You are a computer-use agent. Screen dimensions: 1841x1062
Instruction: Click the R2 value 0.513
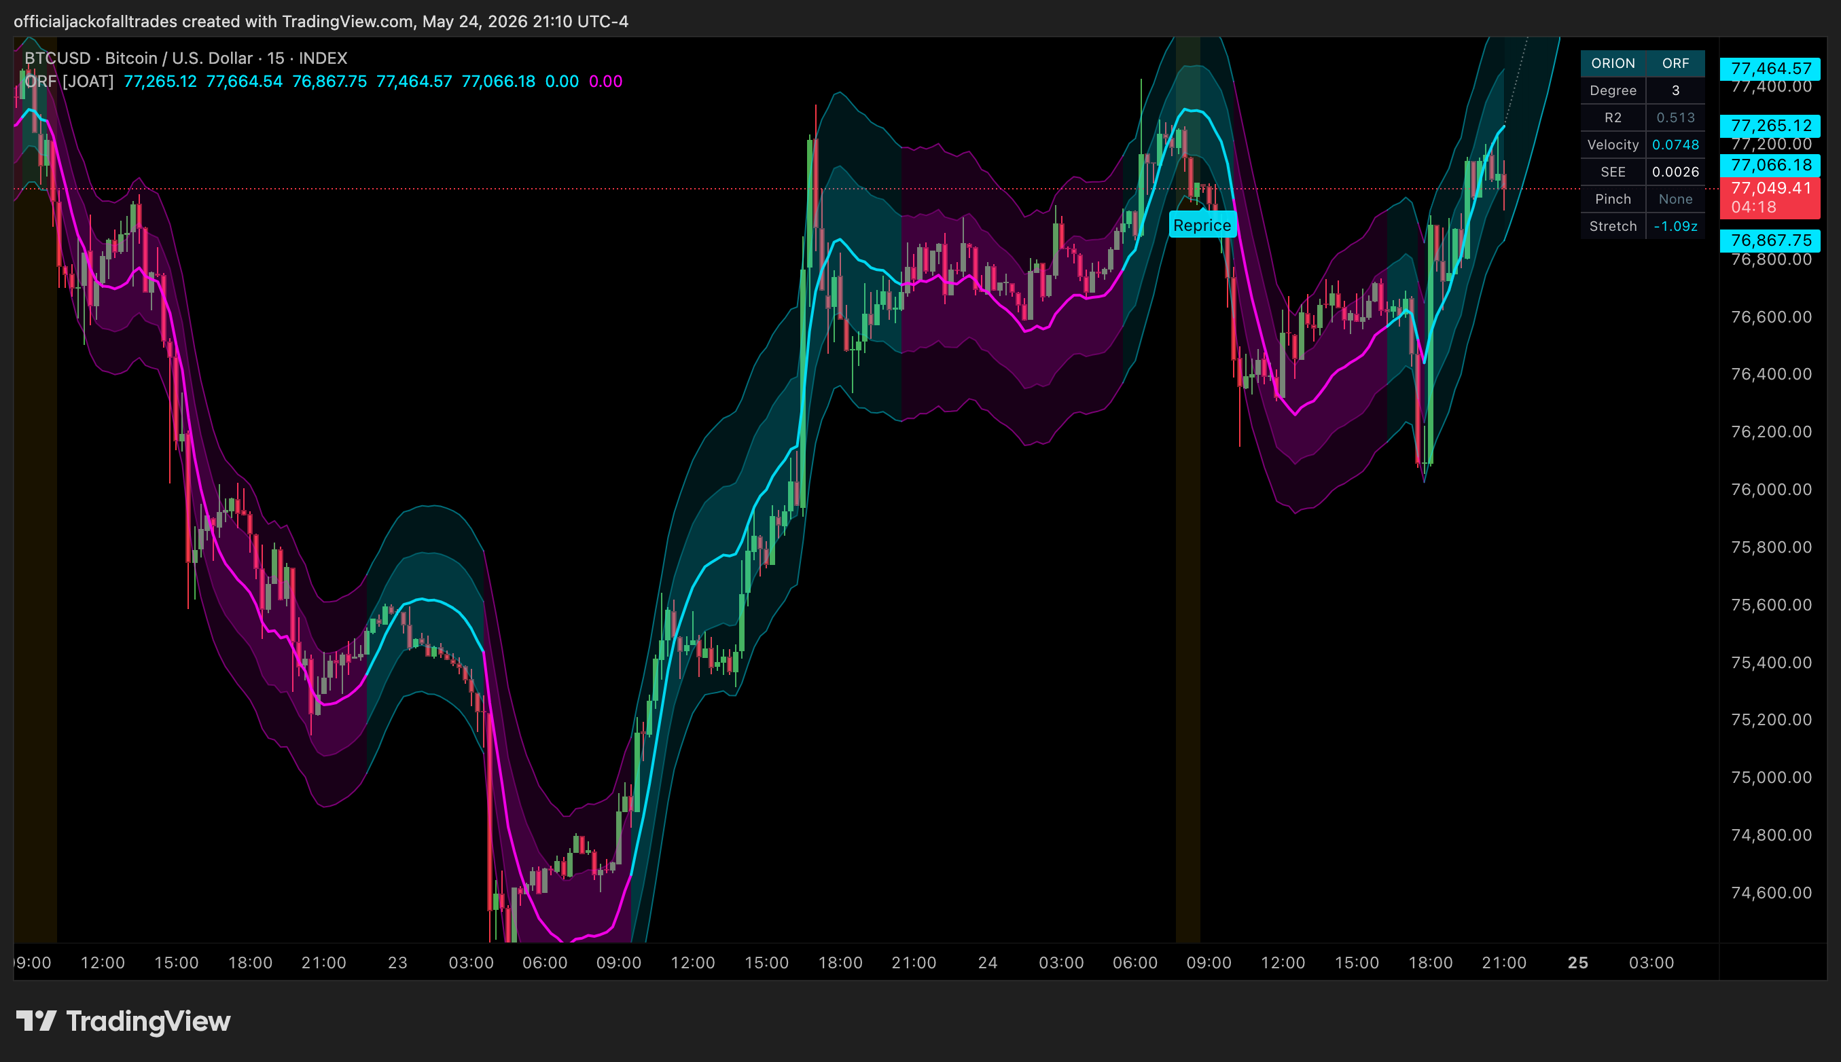pos(1675,117)
